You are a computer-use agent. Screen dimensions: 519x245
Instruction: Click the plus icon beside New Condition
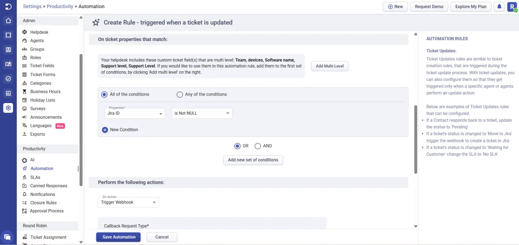coord(105,130)
